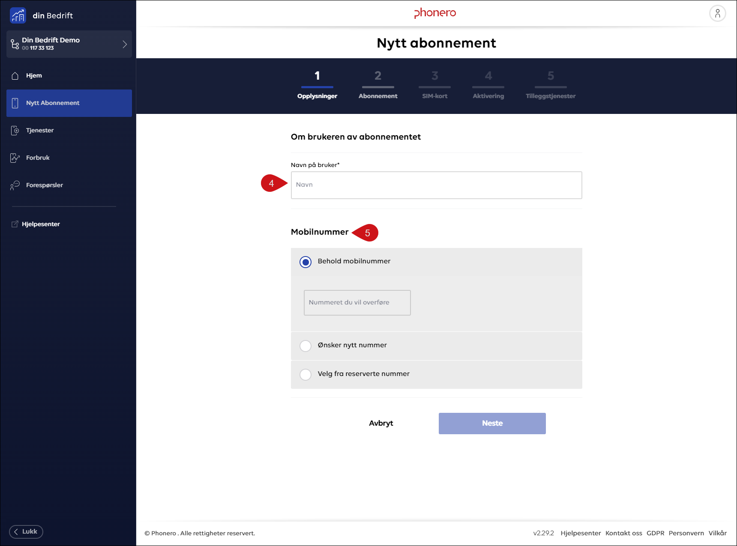Image resolution: width=737 pixels, height=546 pixels.
Task: Click the Forespørsler chat icon
Action: click(15, 185)
